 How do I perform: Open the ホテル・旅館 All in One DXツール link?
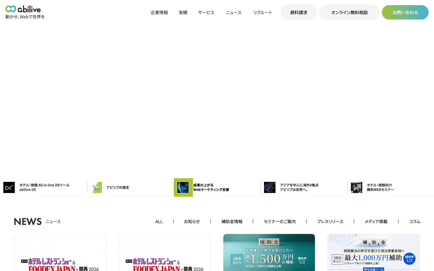pos(44,187)
